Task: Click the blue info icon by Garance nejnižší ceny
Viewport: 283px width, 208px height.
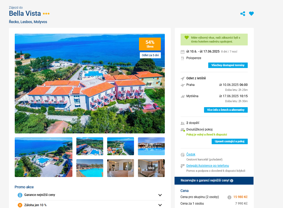Action: pos(20,195)
